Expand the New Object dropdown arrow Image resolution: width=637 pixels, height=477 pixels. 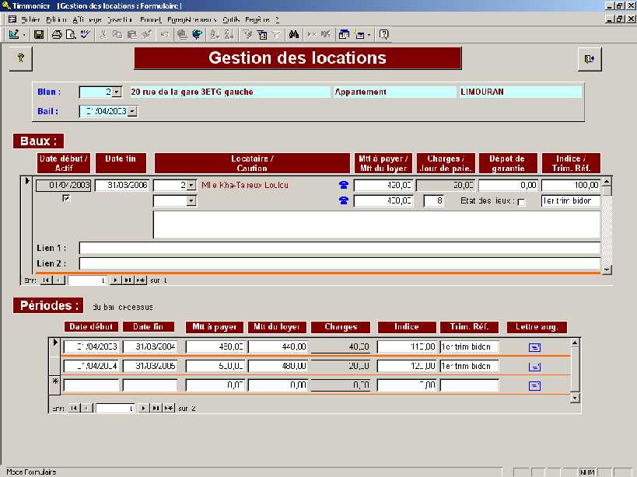(369, 34)
